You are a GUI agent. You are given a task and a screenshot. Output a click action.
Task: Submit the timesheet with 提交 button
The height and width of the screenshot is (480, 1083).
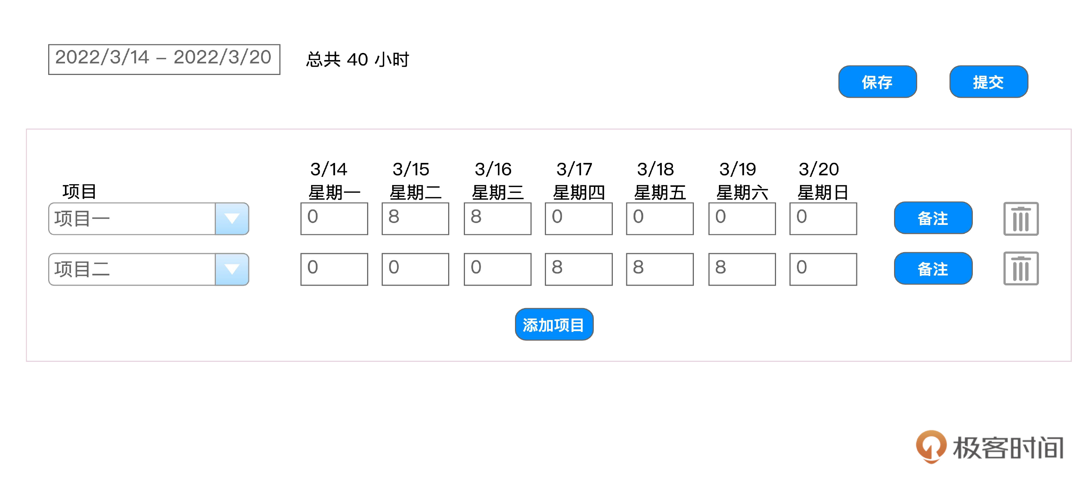click(x=988, y=82)
